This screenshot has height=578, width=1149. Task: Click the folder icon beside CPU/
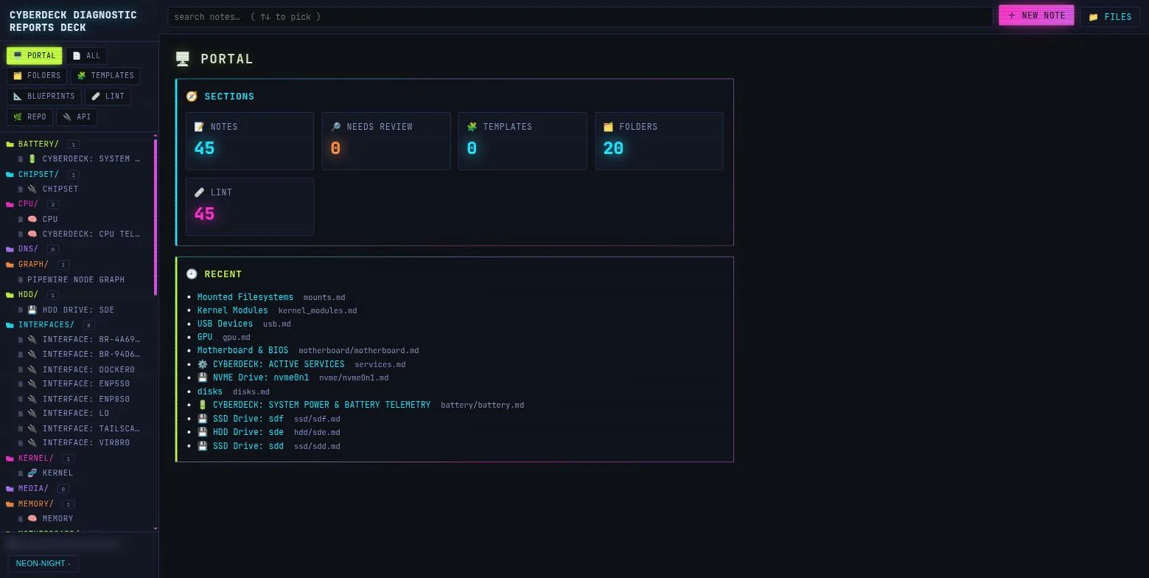pyautogui.click(x=10, y=204)
